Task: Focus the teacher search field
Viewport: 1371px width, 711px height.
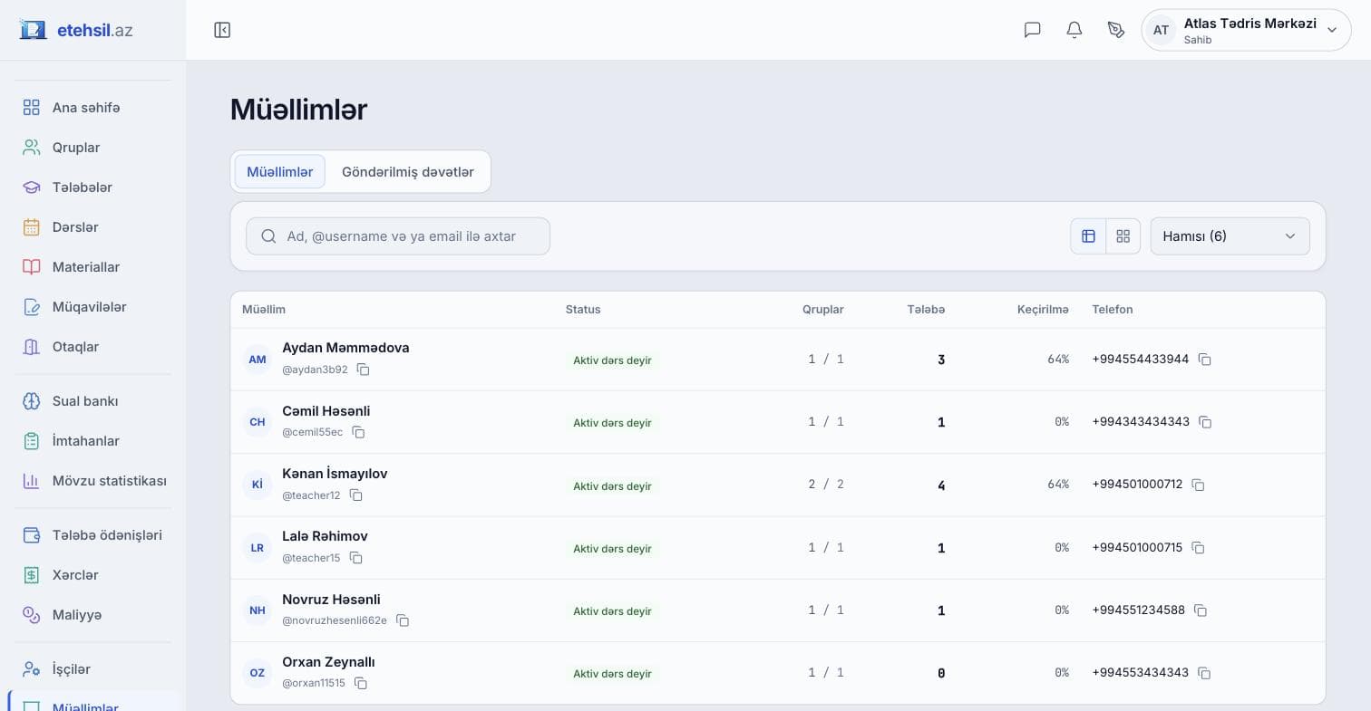Action: point(398,236)
